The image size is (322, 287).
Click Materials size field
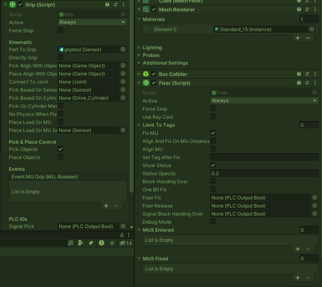[x=309, y=19]
